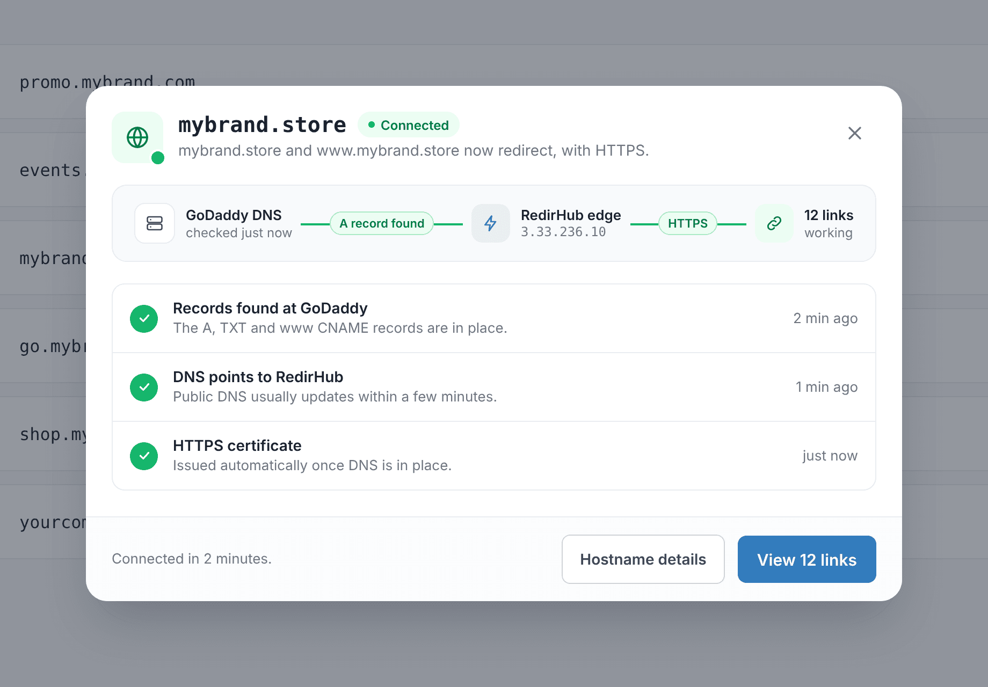Click the green checkmark for HTTPS certificate
Viewport: 988px width, 687px height.
[x=144, y=456]
